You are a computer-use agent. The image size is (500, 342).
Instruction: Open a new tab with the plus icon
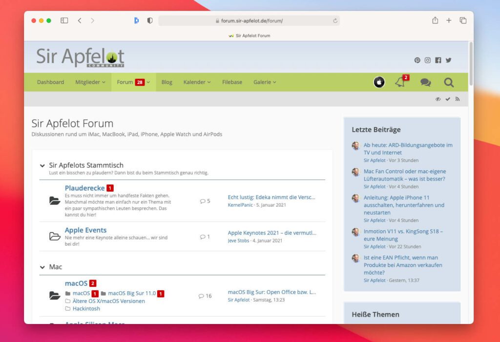coord(449,20)
